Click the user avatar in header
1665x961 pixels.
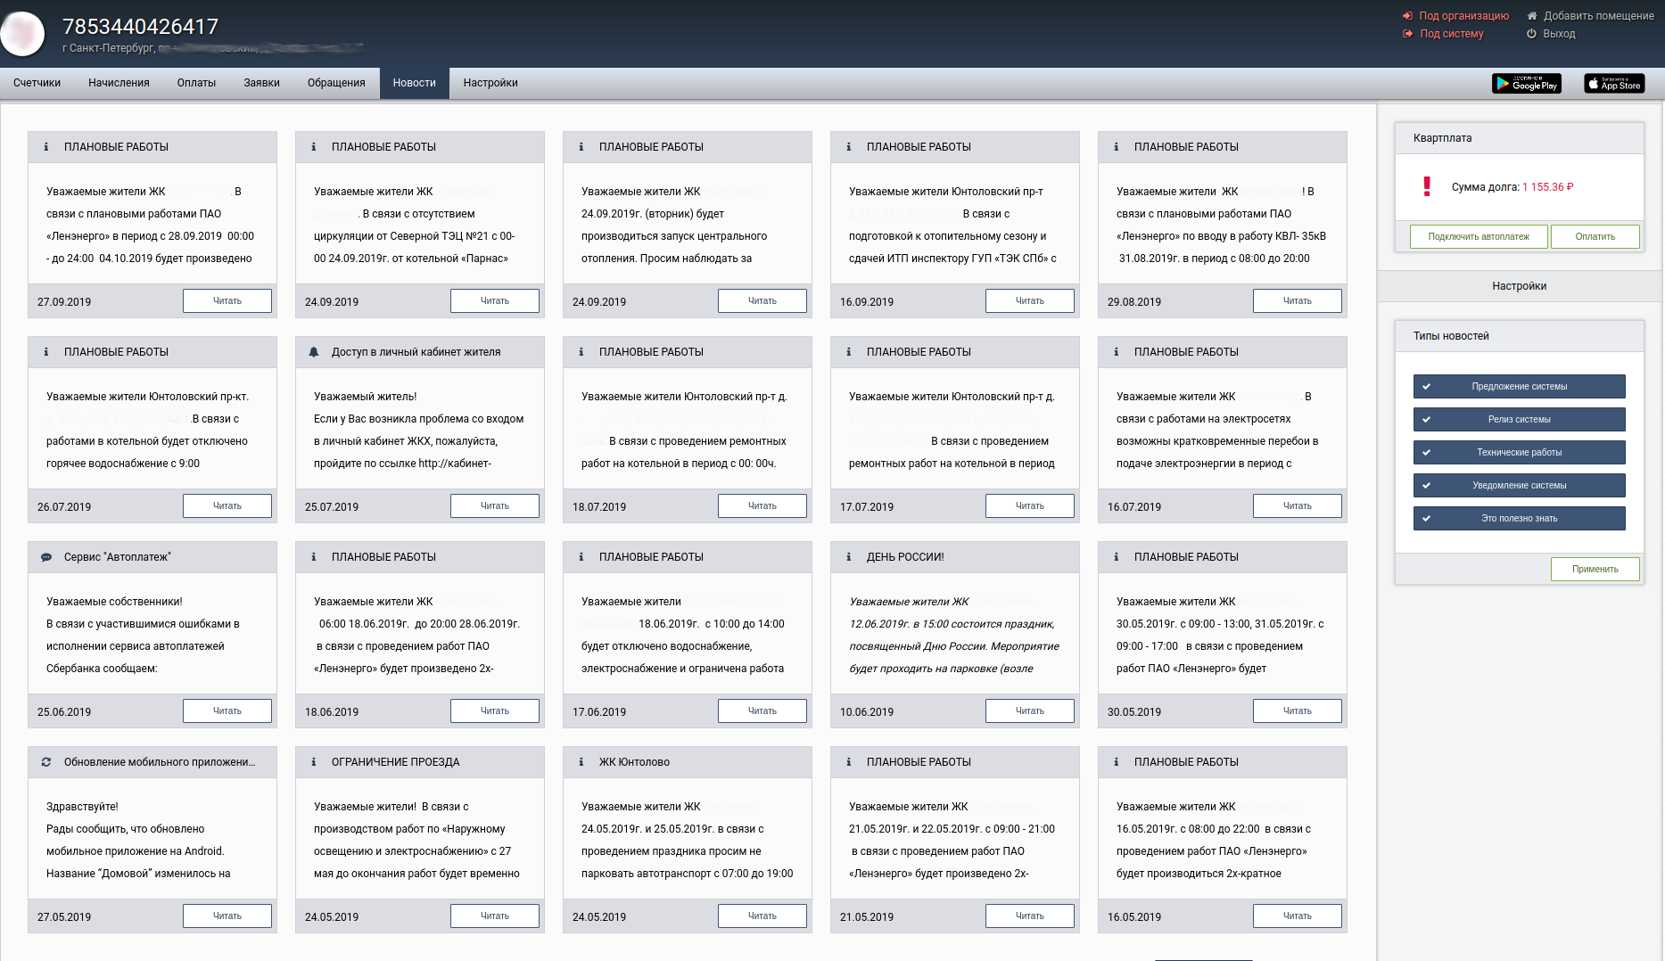[x=23, y=34]
